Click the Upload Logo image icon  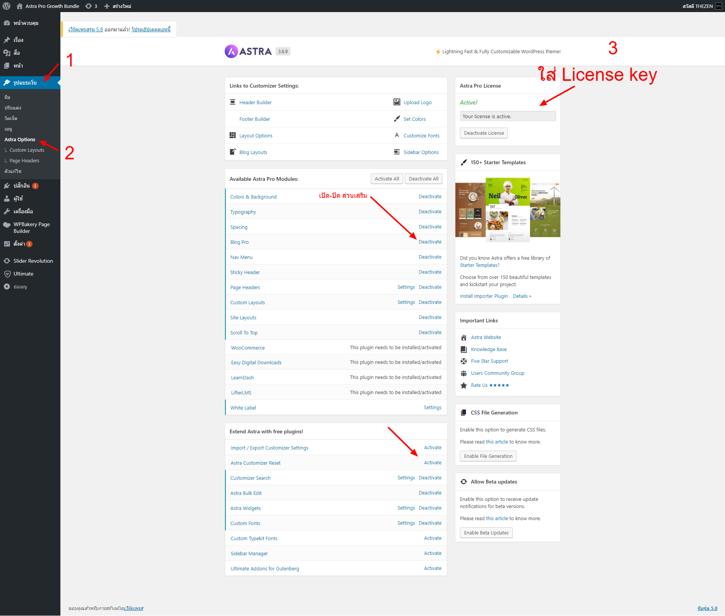tap(397, 102)
